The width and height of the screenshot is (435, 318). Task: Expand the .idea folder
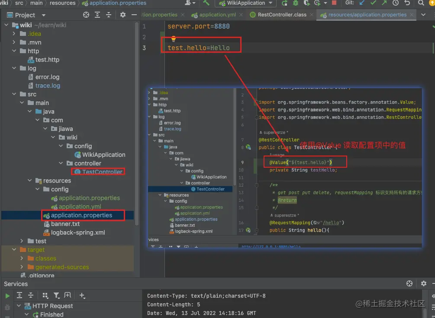pyautogui.click(x=14, y=34)
